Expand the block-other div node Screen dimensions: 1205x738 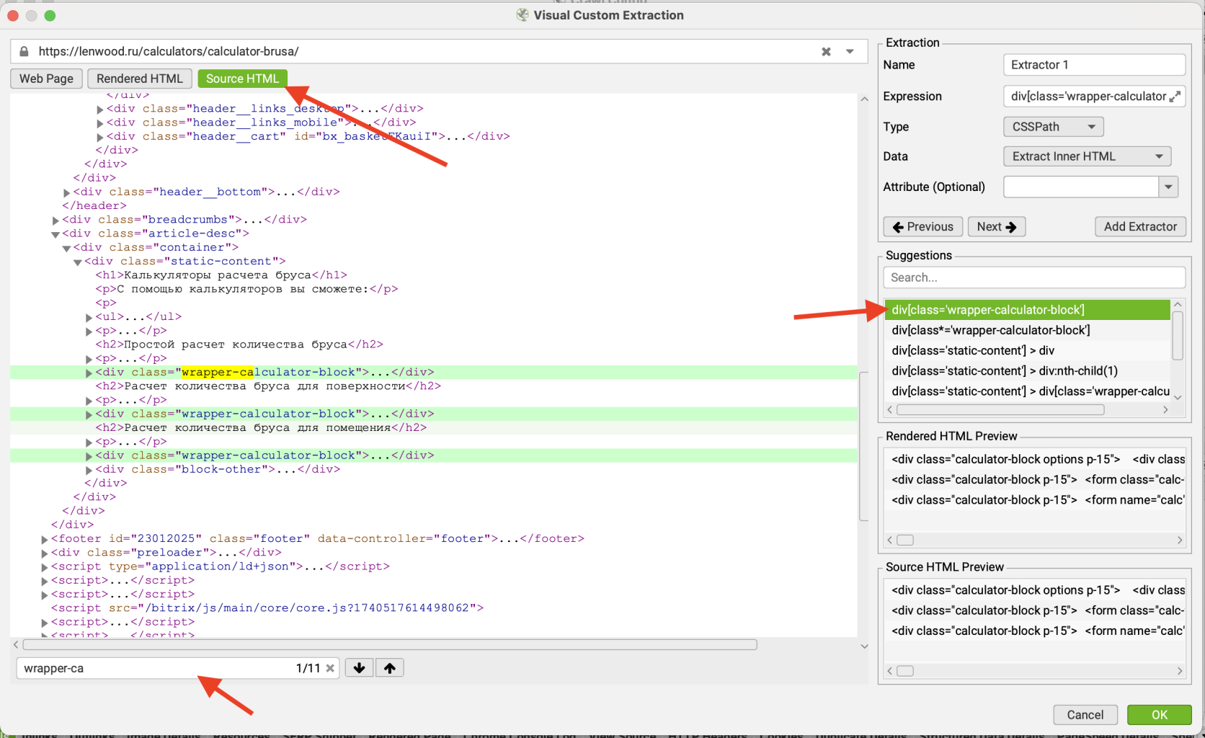point(89,470)
